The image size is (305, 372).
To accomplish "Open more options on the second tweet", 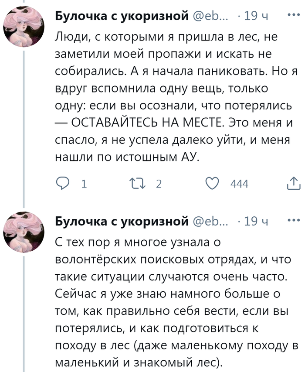I will pyautogui.click(x=294, y=221).
